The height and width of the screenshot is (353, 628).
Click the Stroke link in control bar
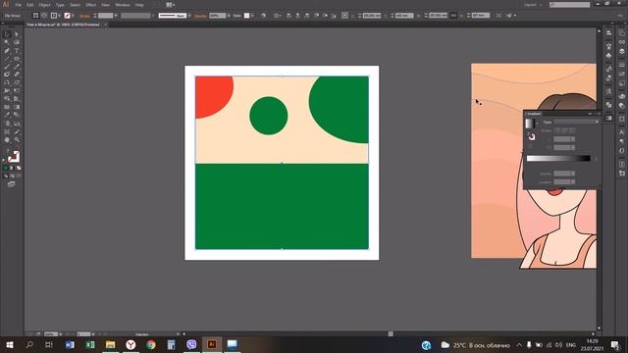[x=84, y=16]
